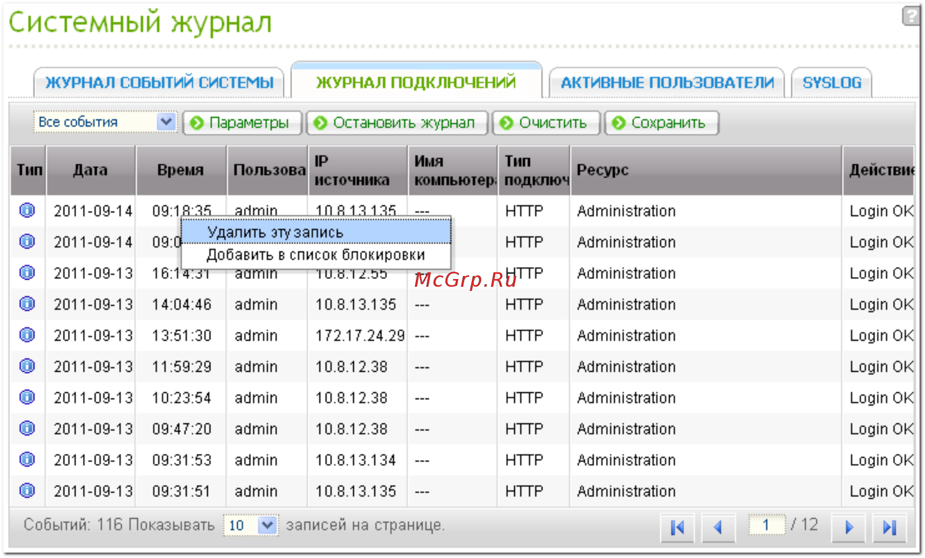Click the page number field showing 1
Image resolution: width=925 pixels, height=558 pixels.
click(767, 525)
